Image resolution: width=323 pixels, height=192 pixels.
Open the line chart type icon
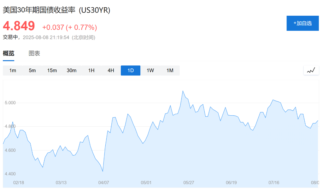[311, 70]
